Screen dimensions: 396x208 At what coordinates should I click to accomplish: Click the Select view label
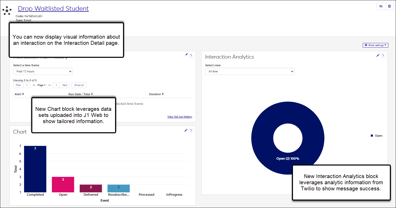[213, 65]
